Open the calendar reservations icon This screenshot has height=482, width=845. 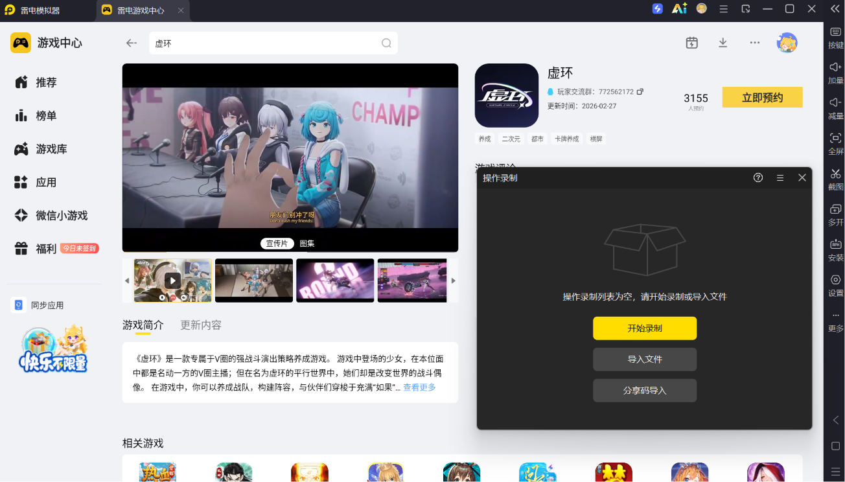[x=692, y=43]
